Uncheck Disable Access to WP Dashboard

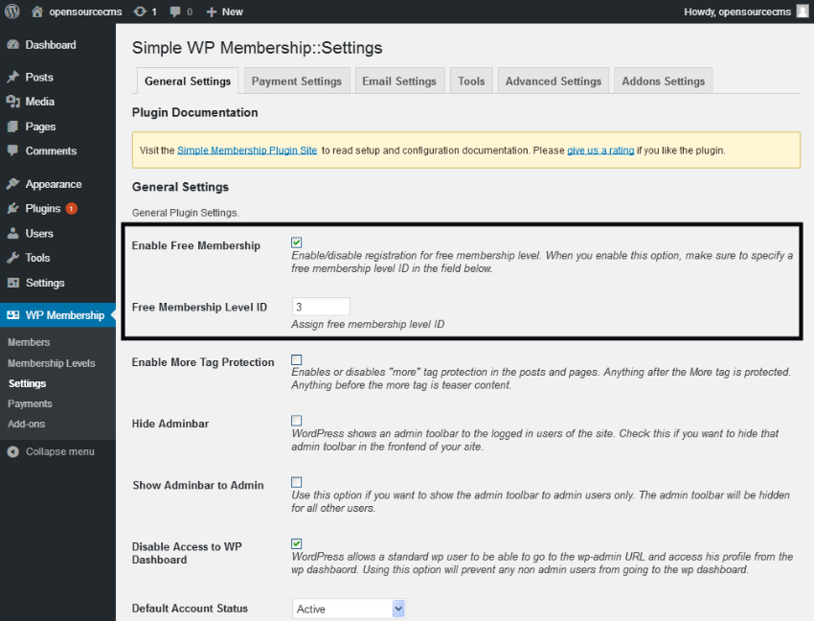pos(297,543)
